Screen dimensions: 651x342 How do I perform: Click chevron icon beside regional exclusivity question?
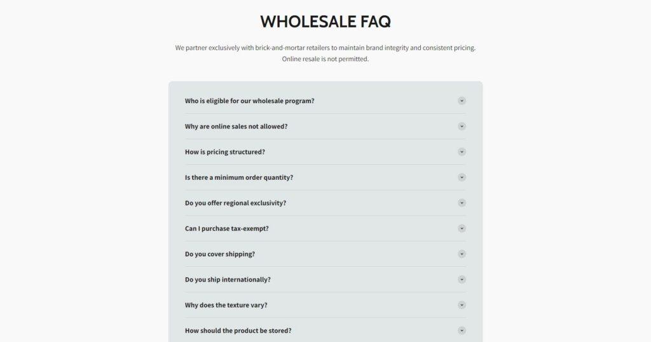462,203
